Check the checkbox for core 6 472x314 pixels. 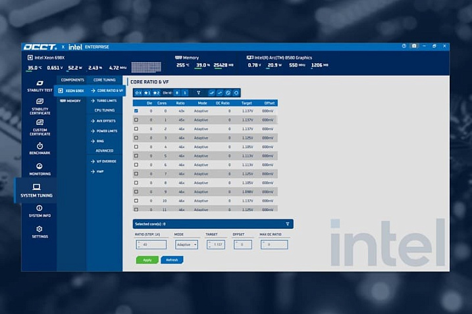(136, 165)
